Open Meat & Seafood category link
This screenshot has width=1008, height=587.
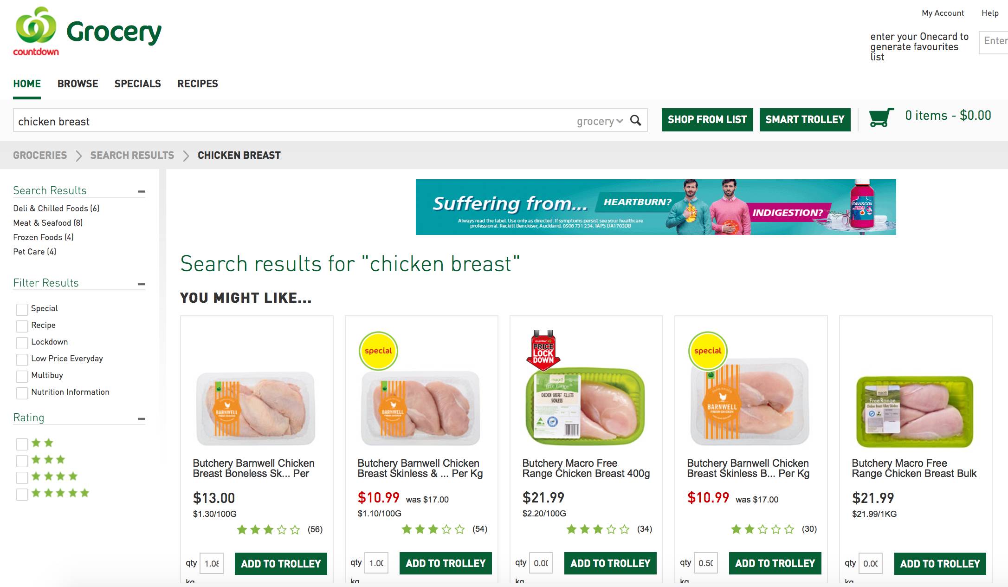(48, 223)
